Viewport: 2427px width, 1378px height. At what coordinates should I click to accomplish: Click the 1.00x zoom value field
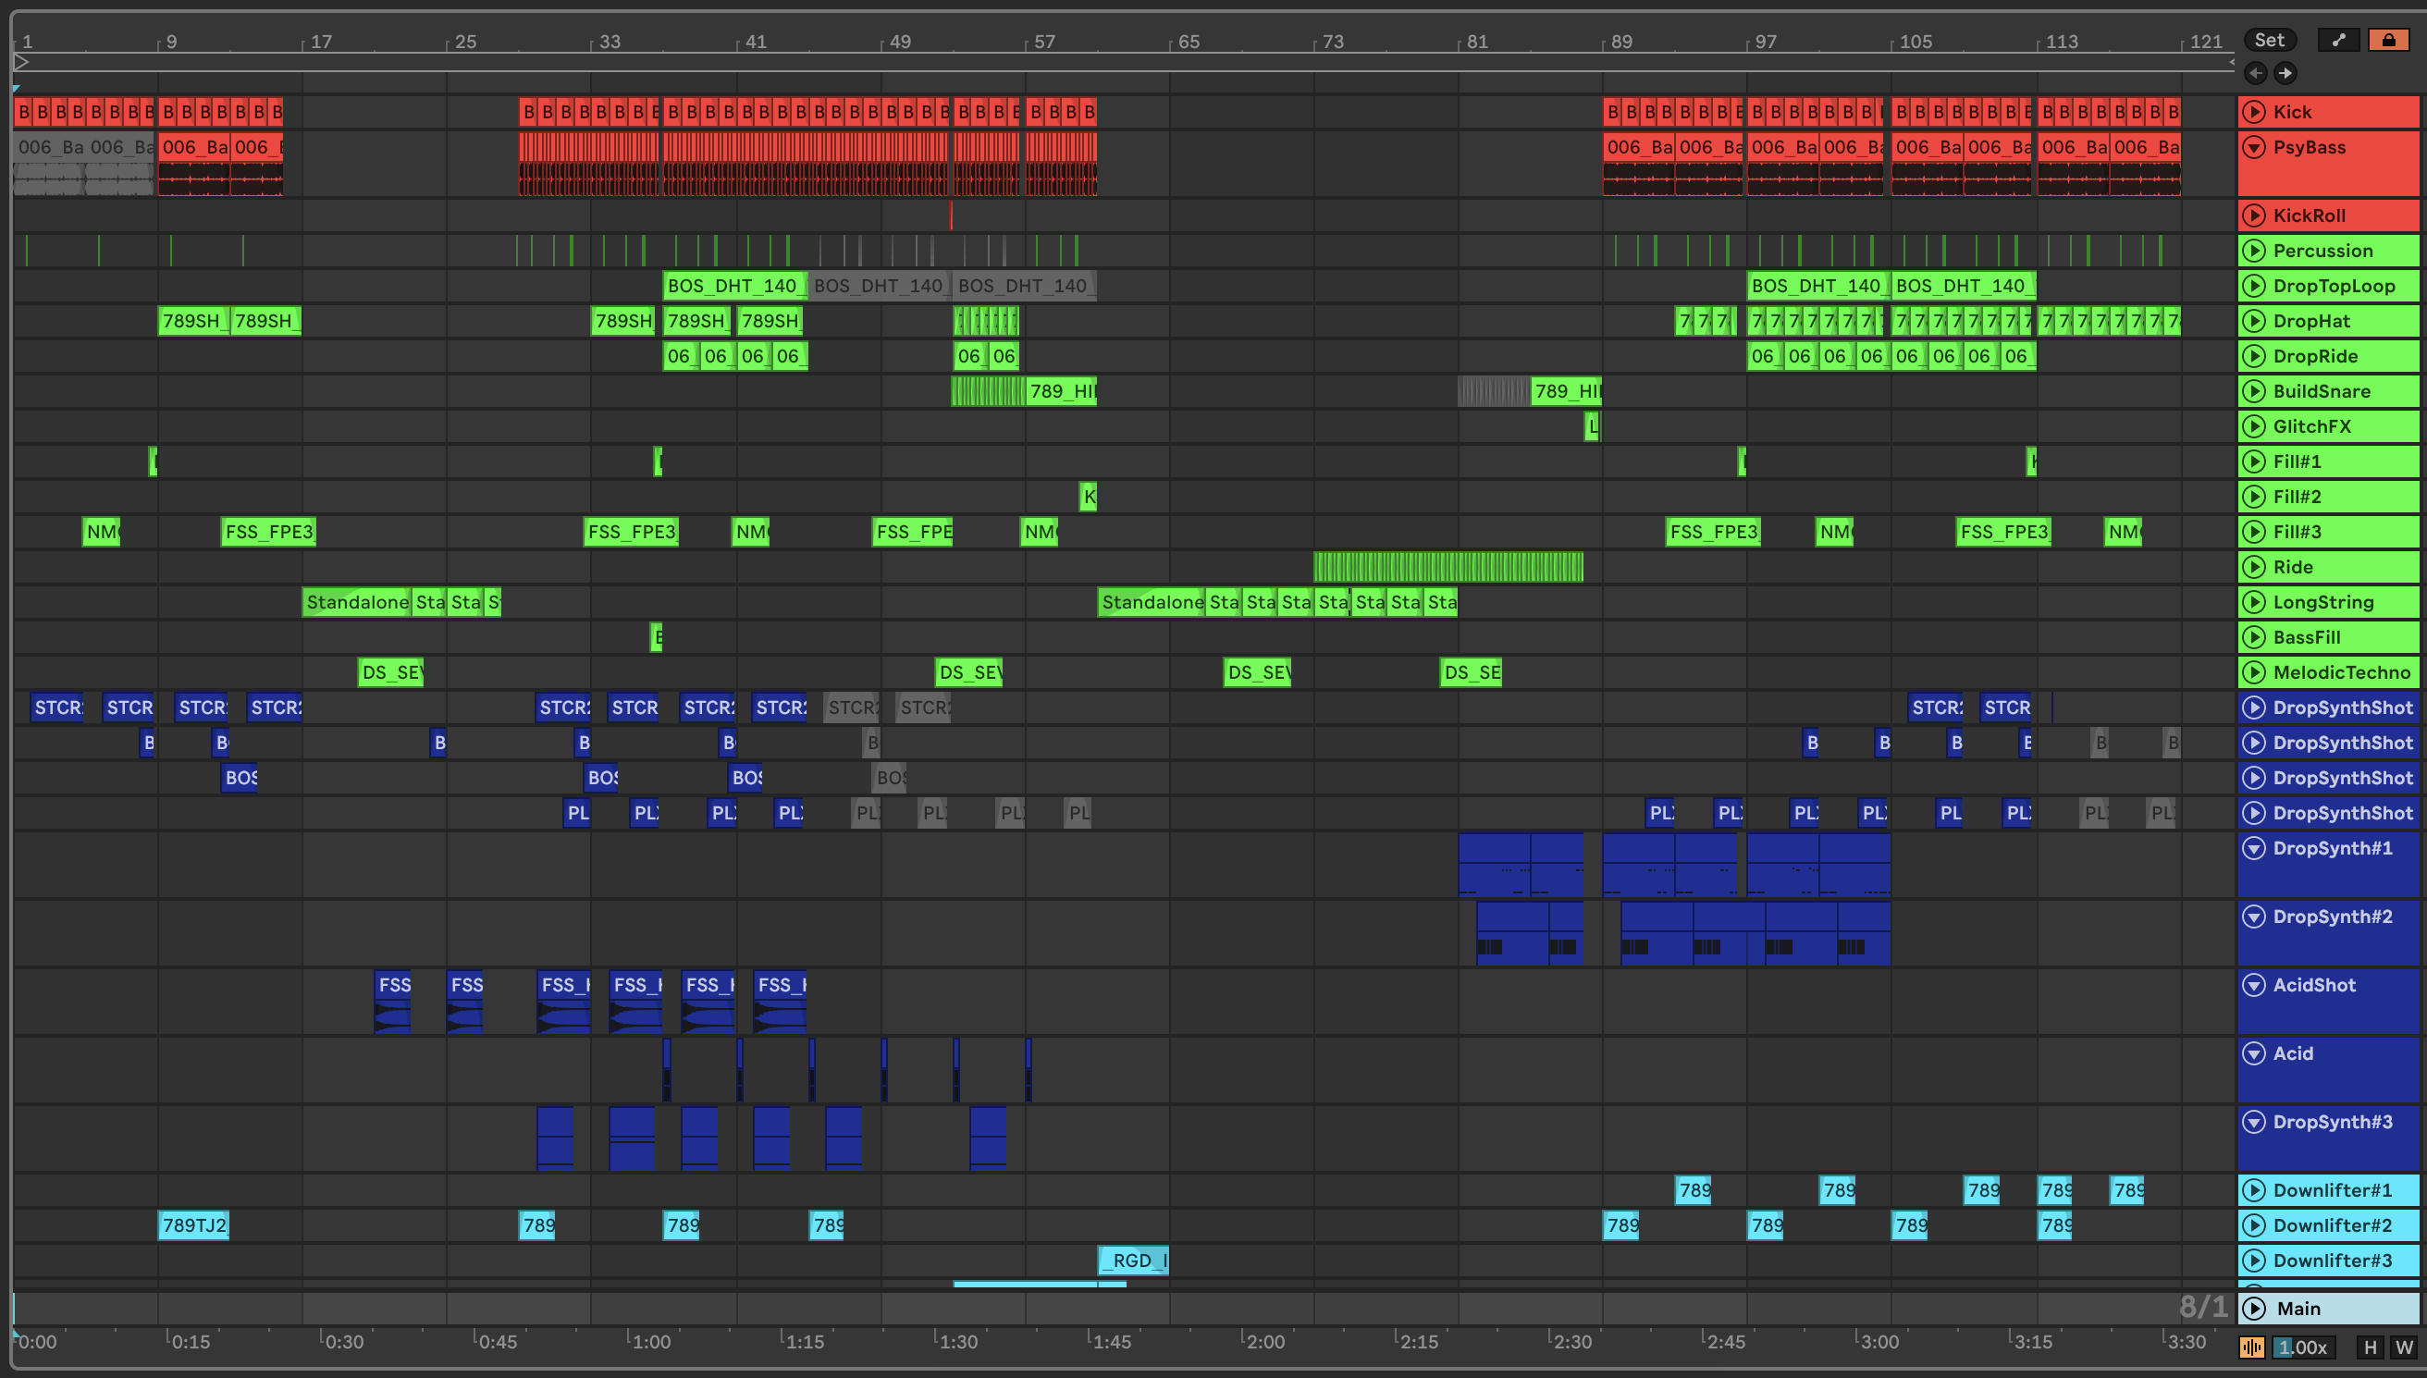(2303, 1347)
